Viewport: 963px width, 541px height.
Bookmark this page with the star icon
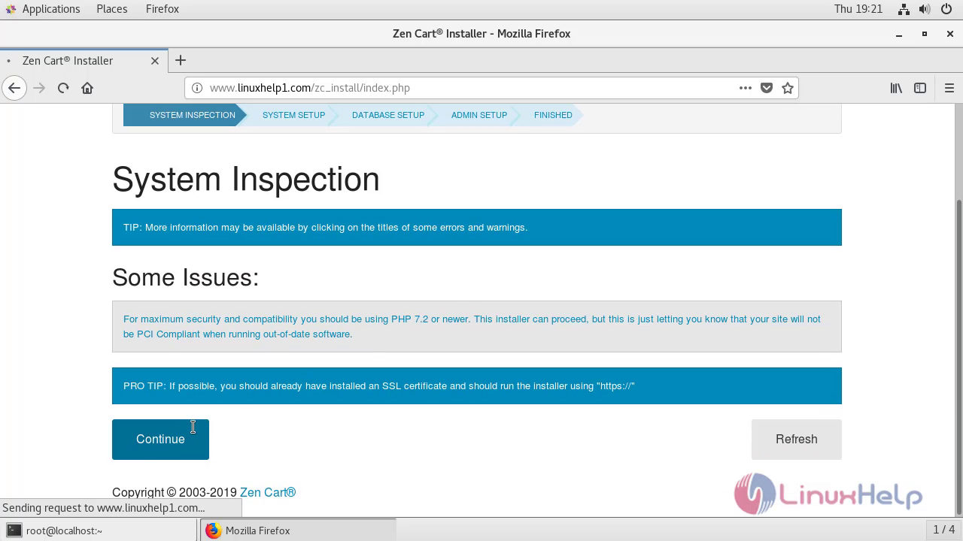(788, 88)
